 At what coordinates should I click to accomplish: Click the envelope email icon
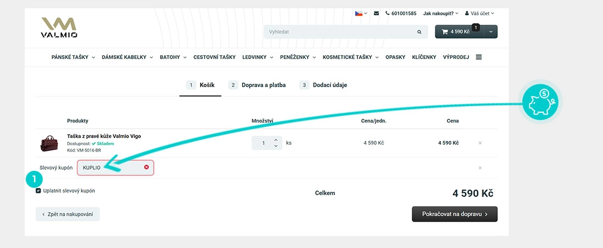coord(376,14)
